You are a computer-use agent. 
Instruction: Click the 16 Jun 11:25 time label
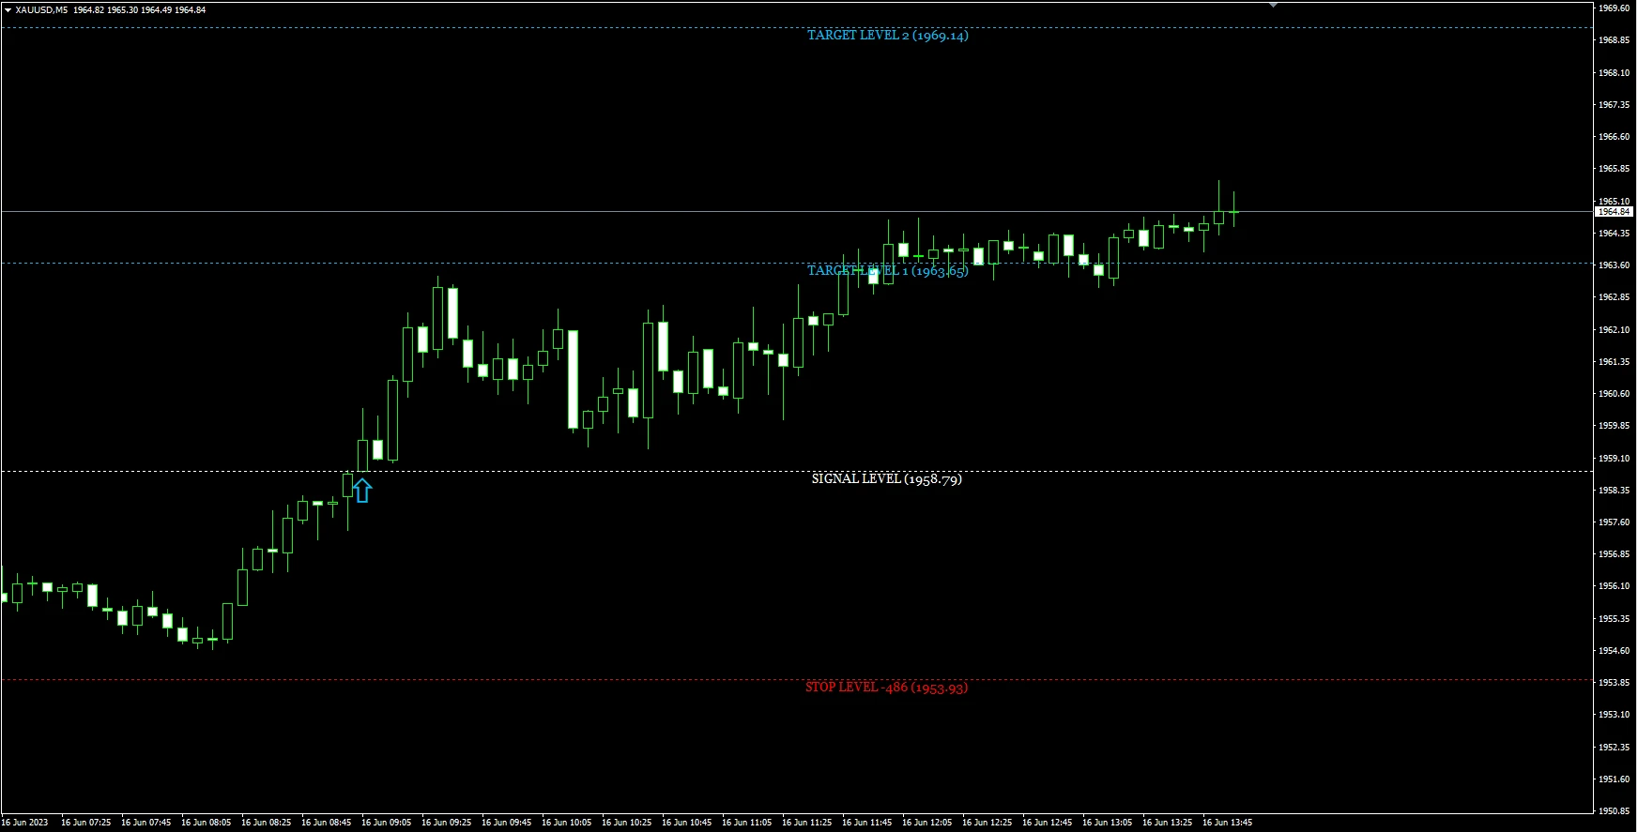pos(806,823)
